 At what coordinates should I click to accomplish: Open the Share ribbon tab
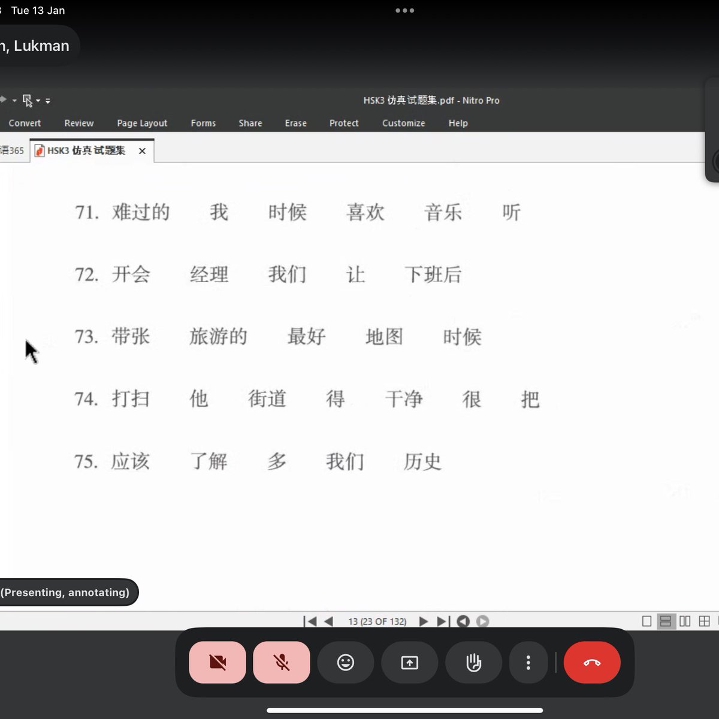click(x=250, y=123)
